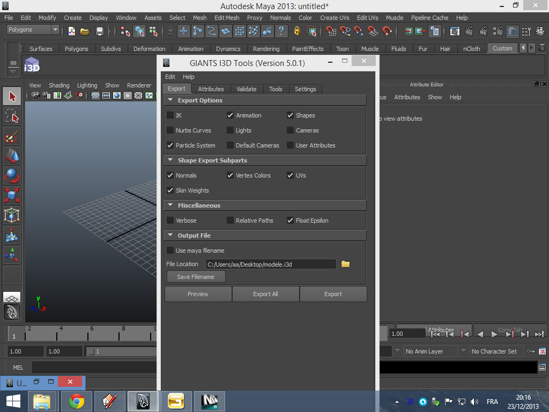Click the padlock Lock Selection icon
This screenshot has width=549, height=412.
[x=297, y=31]
